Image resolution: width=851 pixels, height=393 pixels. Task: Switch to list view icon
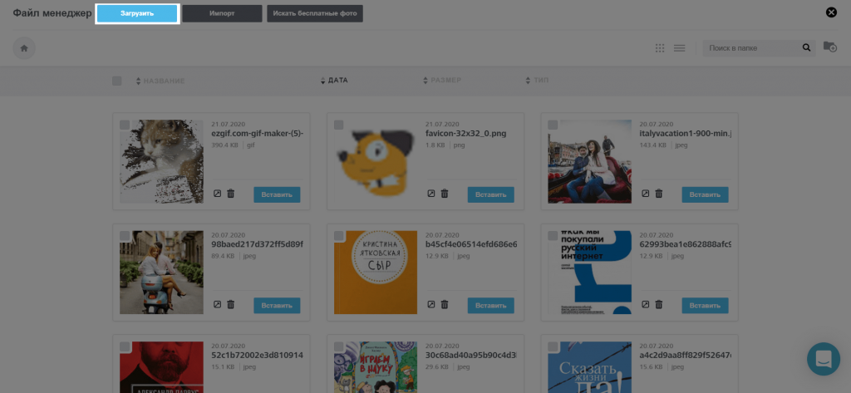click(680, 48)
